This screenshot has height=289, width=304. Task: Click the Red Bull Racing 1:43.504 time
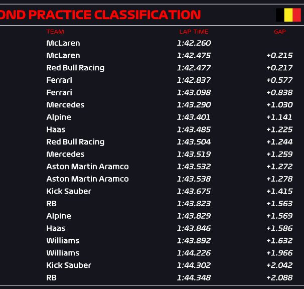(x=194, y=142)
